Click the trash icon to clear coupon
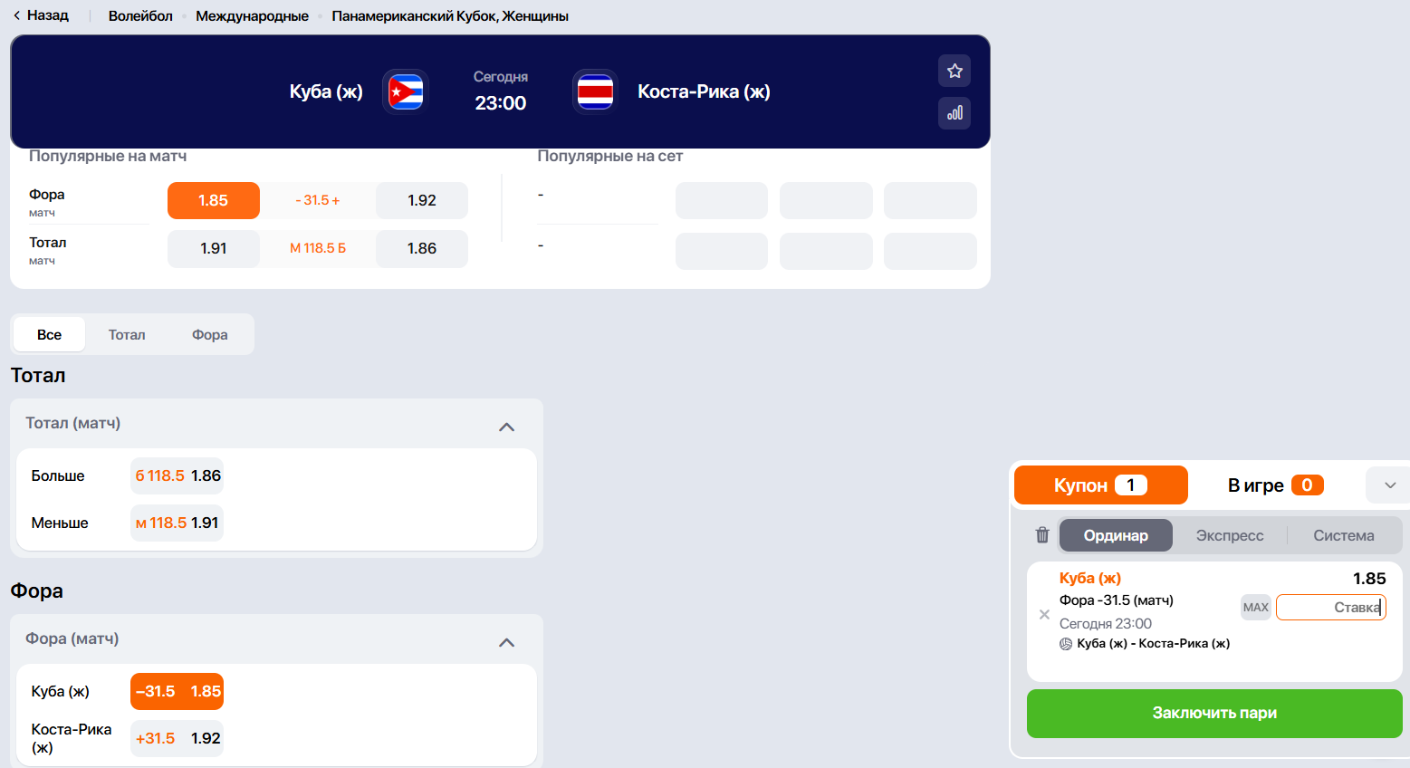The height and width of the screenshot is (768, 1410). [x=1042, y=535]
